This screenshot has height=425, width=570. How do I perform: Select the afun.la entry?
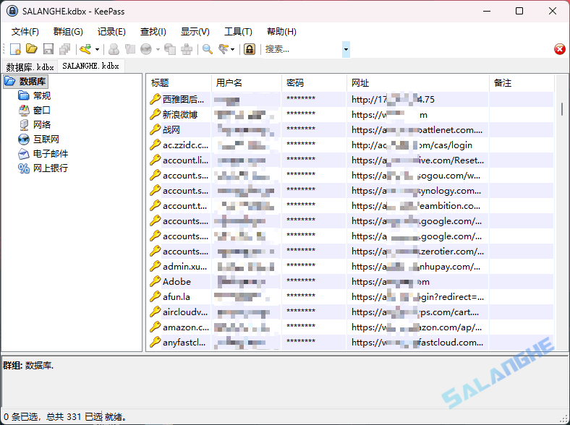point(176,297)
